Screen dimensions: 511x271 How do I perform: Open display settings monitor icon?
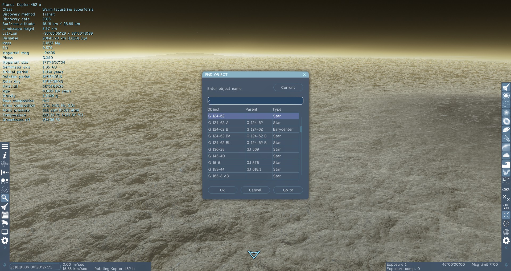5,232
